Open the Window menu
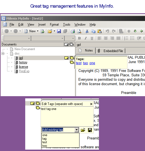 pos(80,25)
